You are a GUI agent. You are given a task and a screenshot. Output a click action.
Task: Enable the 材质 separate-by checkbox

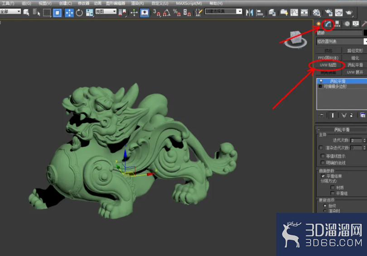tap(333, 187)
